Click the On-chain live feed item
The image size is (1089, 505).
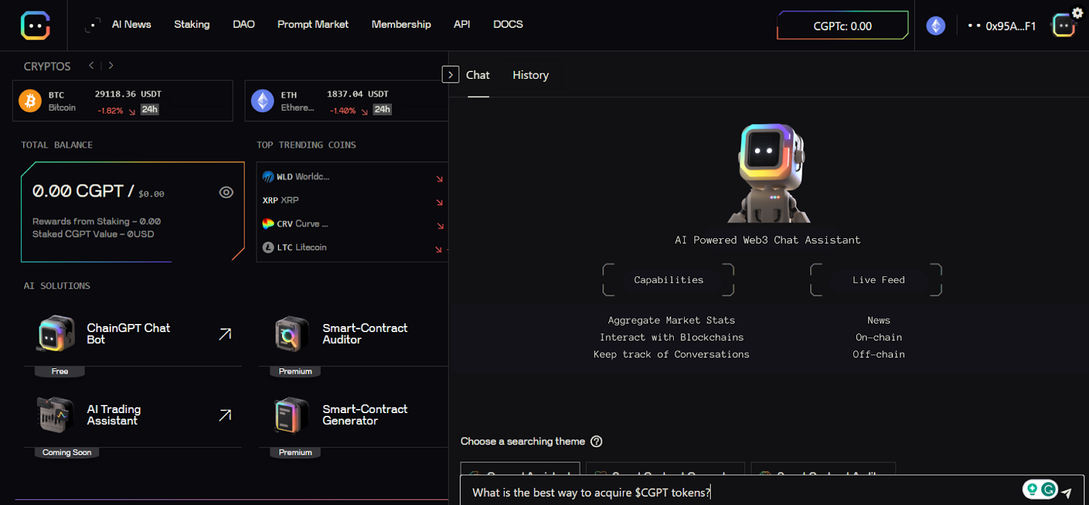click(x=879, y=337)
